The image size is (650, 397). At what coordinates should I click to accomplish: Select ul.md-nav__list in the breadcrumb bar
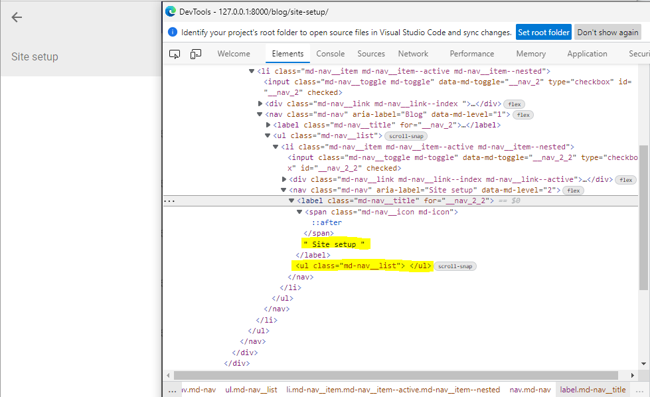click(251, 390)
